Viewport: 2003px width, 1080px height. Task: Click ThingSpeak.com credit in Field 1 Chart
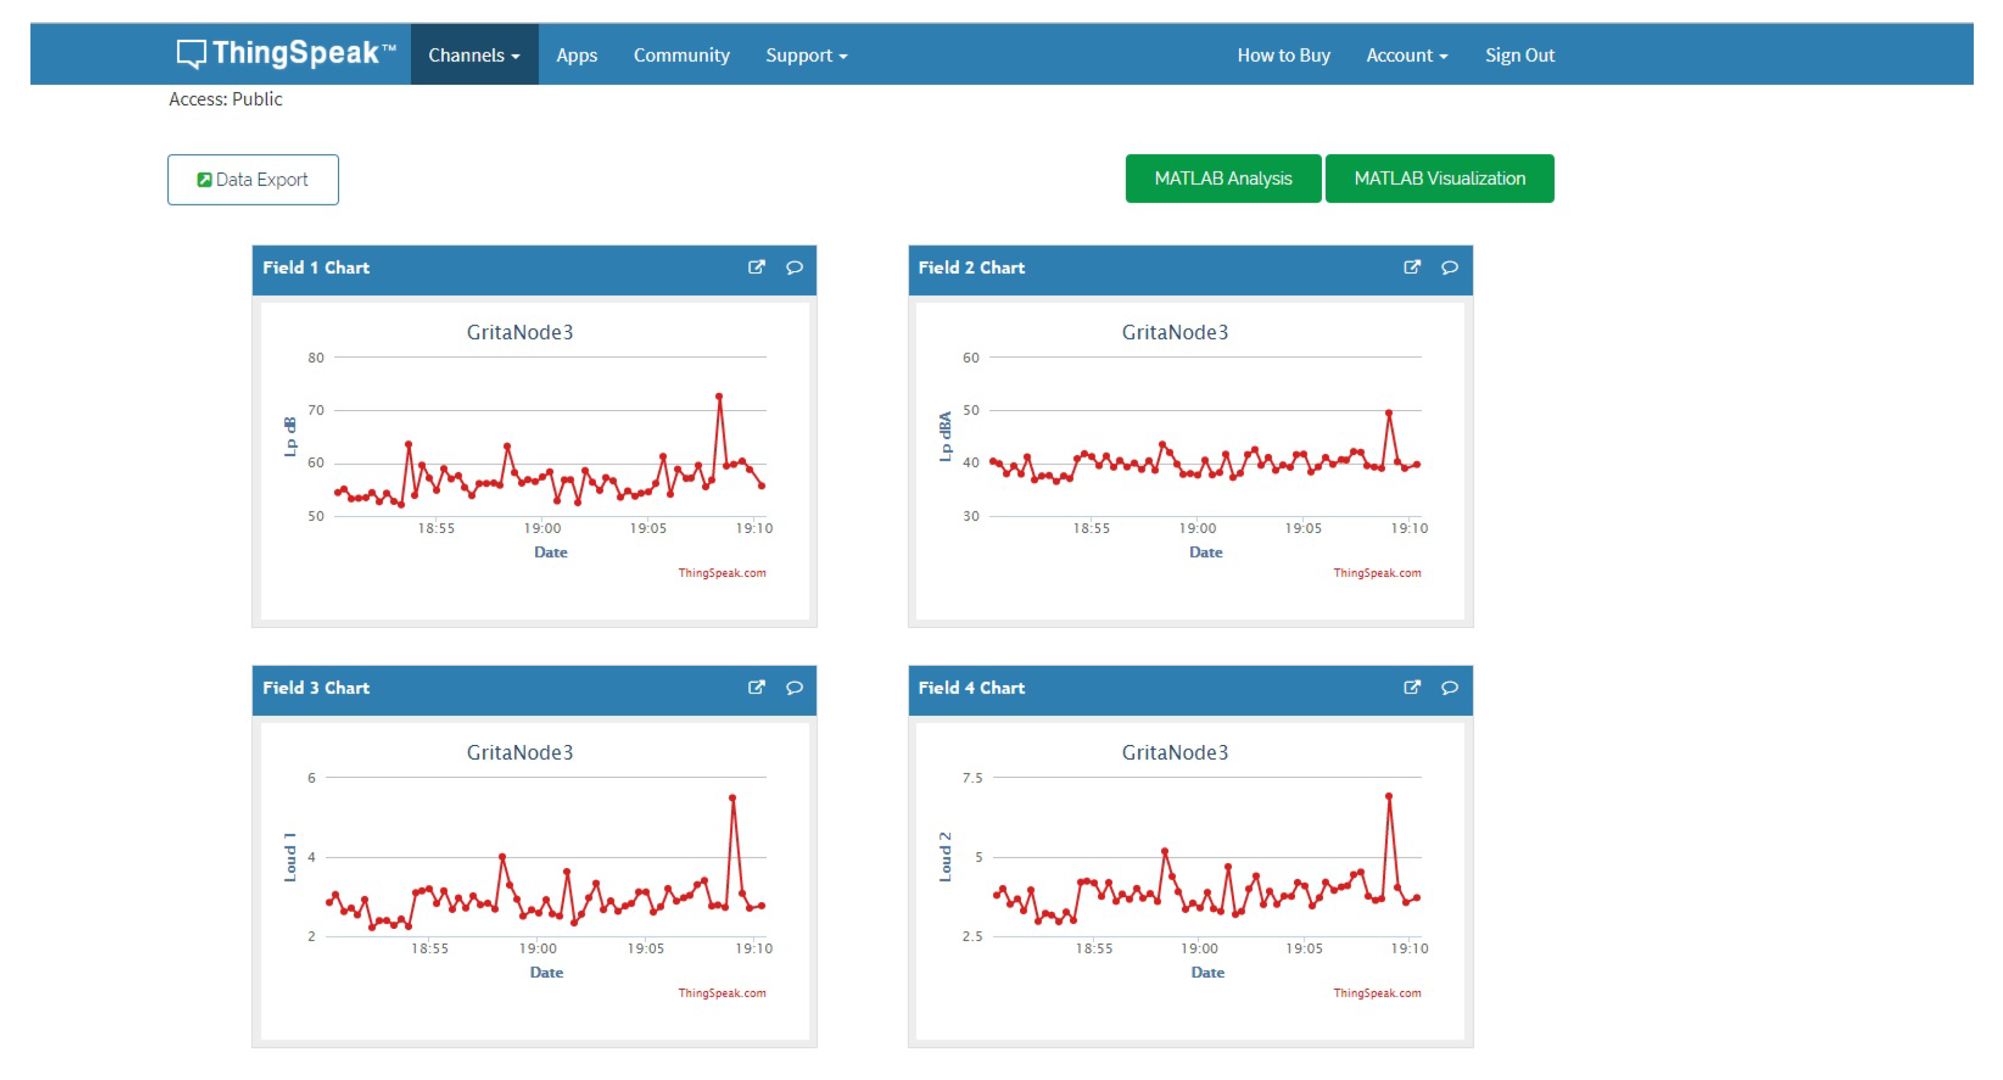click(x=721, y=573)
